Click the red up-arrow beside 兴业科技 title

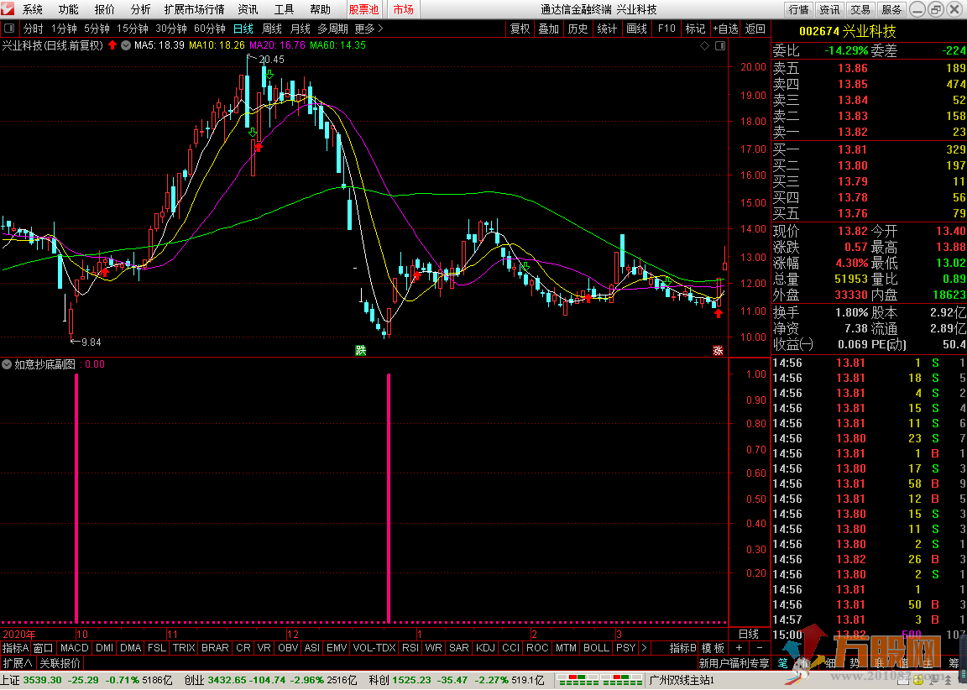click(x=112, y=45)
